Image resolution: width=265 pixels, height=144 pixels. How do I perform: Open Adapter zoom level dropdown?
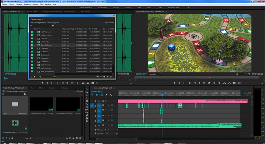pos(155,74)
